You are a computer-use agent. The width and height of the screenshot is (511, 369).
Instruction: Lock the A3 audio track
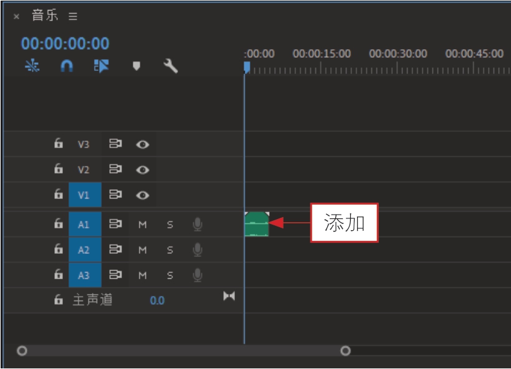[x=59, y=274]
